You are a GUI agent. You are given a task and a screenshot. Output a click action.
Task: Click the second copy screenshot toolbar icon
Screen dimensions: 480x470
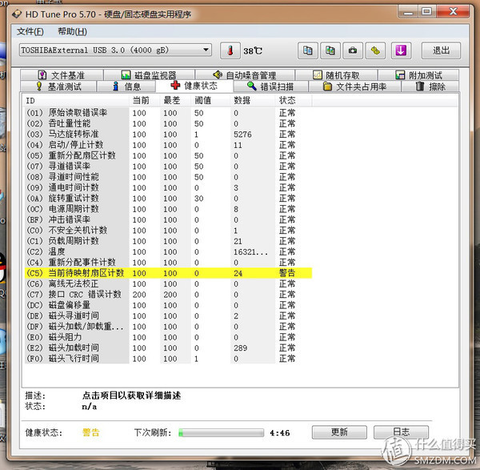click(x=330, y=50)
